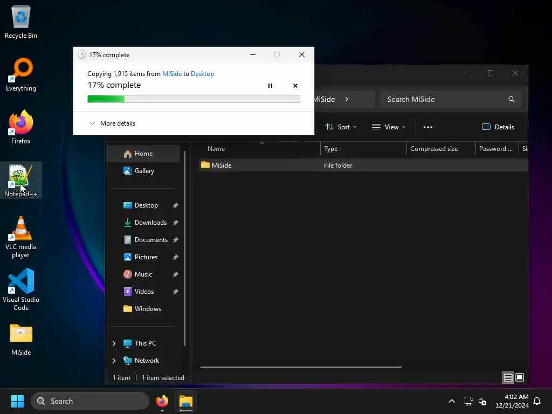Sort by Compressed size column
The width and height of the screenshot is (552, 414).
441,149
